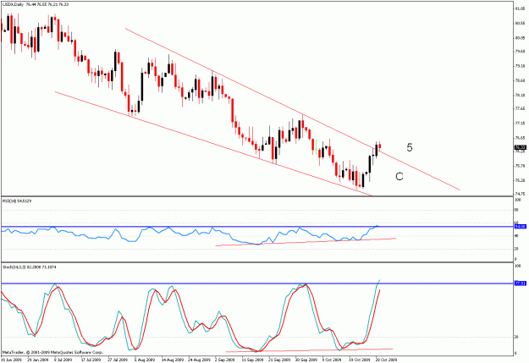Viewport: 529px width, 363px height.
Task: Click the 27 Jul 2009 date label
Action: click(x=118, y=360)
